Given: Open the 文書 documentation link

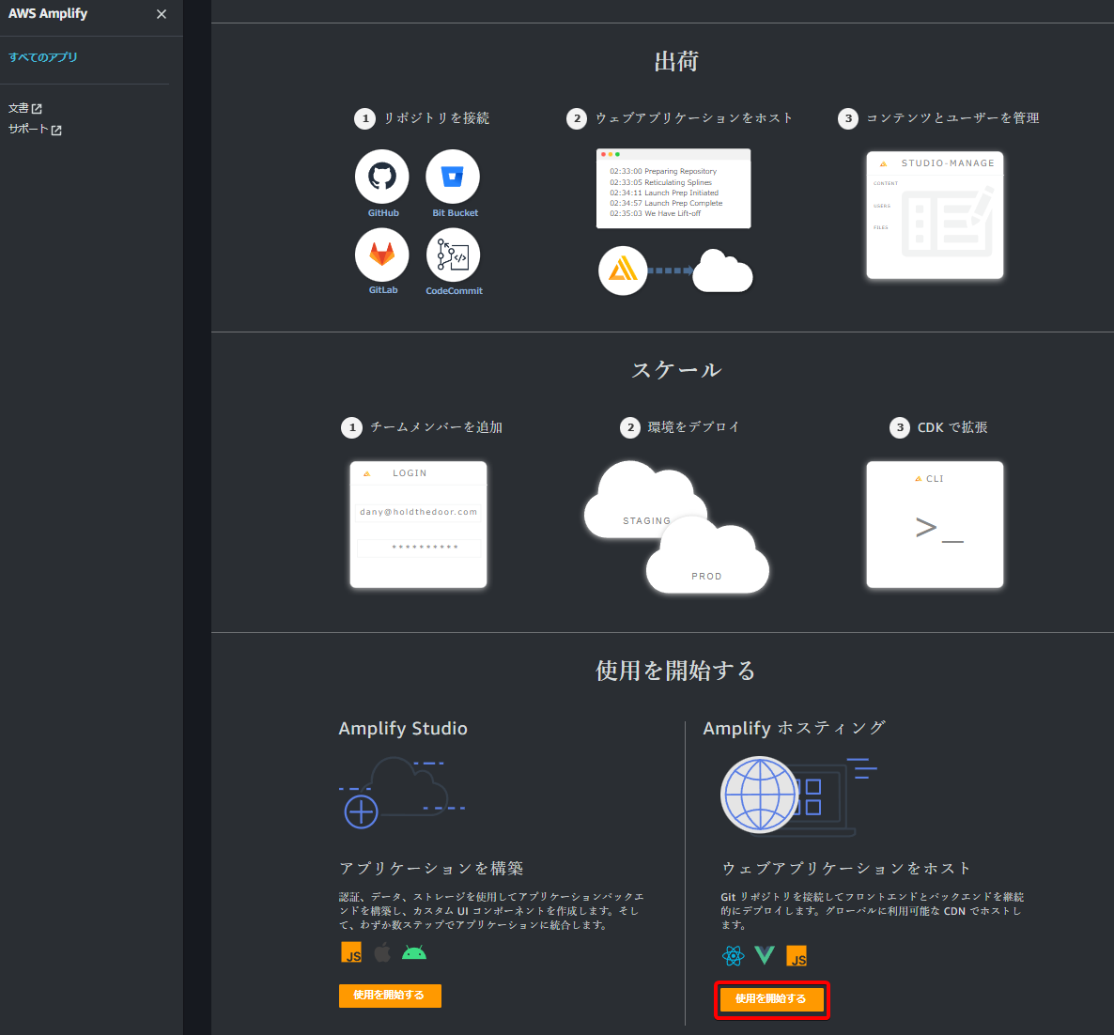Looking at the screenshot, I should coord(24,108).
